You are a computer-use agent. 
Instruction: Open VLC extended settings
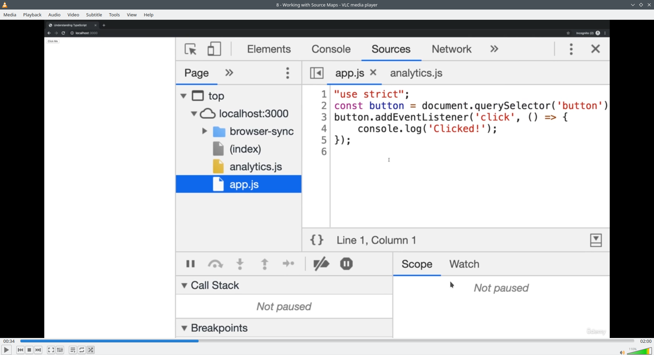tap(60, 350)
